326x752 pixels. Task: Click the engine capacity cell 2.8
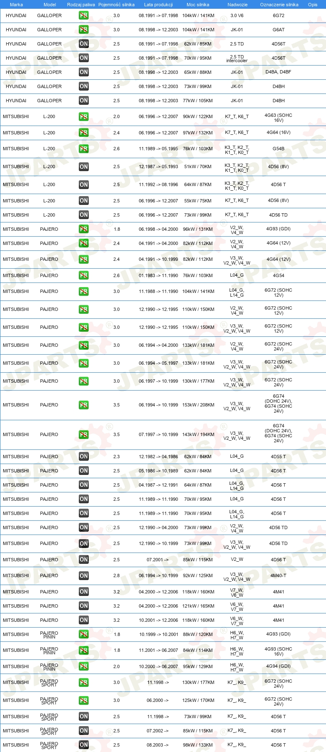[116, 575]
